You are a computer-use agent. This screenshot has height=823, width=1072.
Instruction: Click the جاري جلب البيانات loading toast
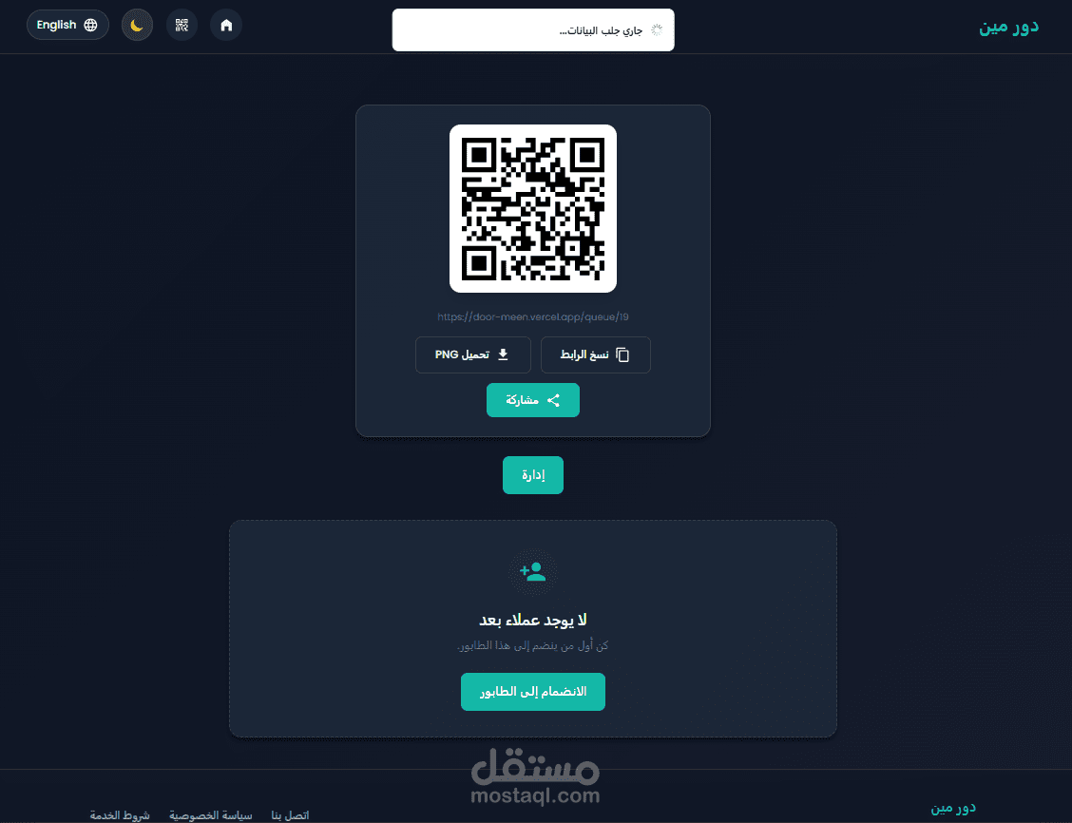(x=533, y=30)
